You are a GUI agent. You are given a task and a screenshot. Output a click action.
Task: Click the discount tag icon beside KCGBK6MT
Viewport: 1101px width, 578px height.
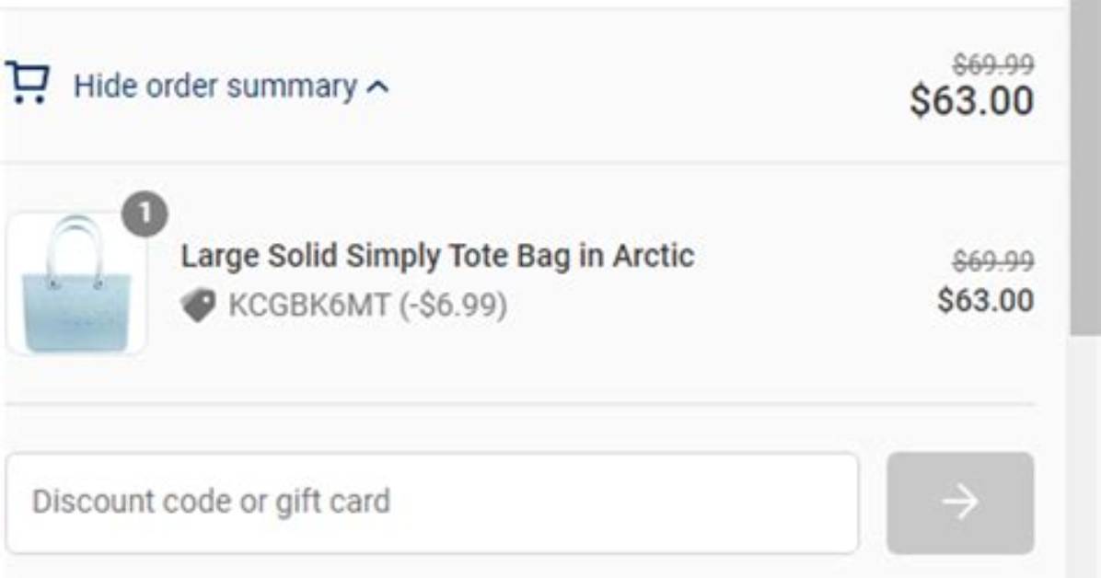point(198,306)
